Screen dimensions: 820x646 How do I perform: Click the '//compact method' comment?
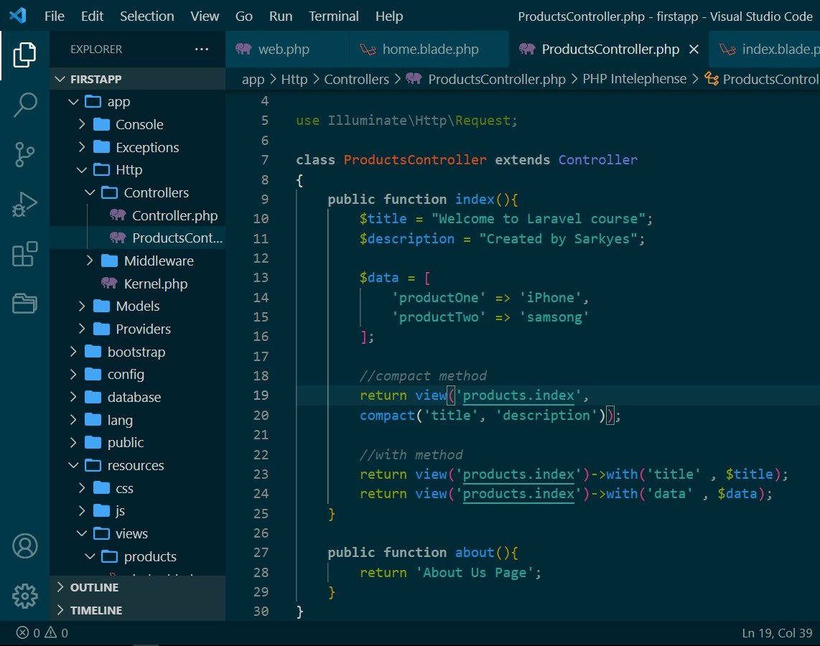coord(423,376)
